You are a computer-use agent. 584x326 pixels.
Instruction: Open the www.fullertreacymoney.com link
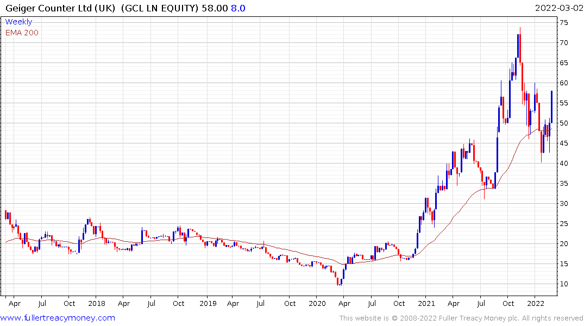tap(58, 318)
